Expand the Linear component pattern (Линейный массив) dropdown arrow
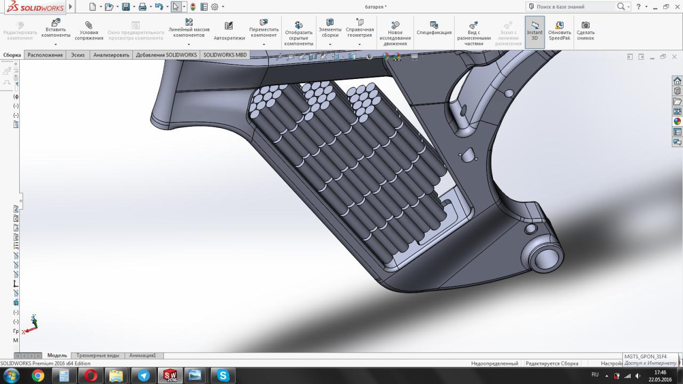This screenshot has height=384, width=683. 189,44
